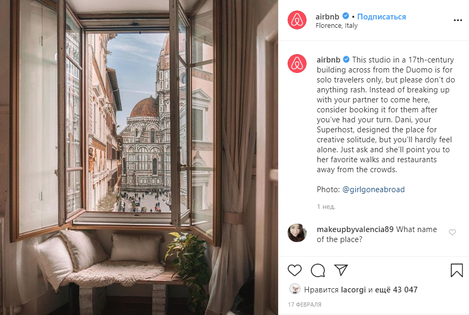Click the 17 февраля post date
The height and width of the screenshot is (315, 469).
(x=304, y=304)
